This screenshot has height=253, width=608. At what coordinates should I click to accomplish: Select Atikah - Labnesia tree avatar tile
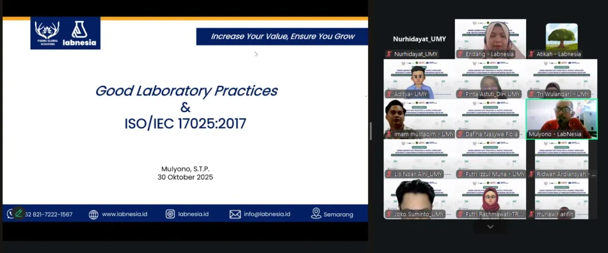561,39
